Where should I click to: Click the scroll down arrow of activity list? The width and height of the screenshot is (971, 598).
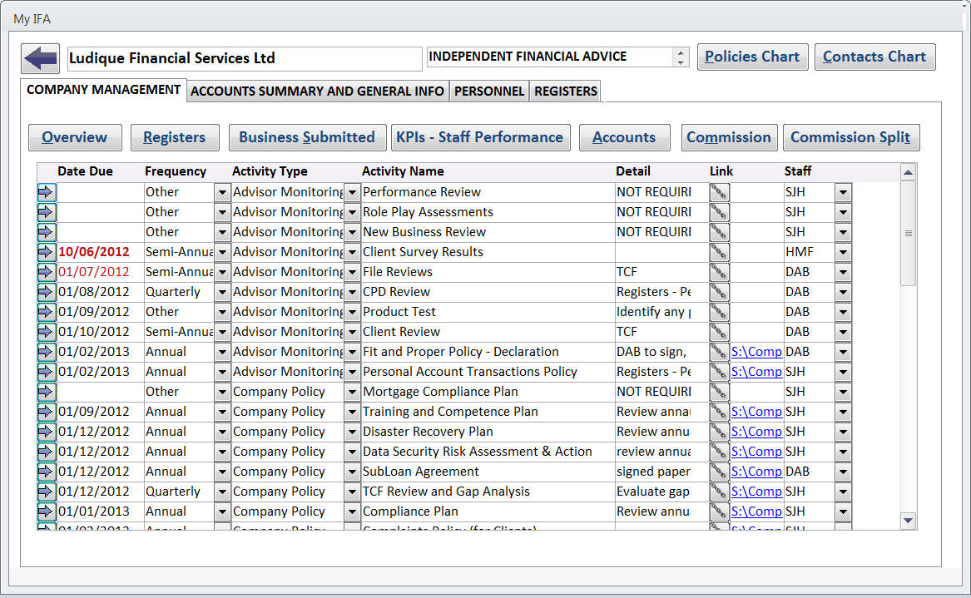tap(909, 521)
